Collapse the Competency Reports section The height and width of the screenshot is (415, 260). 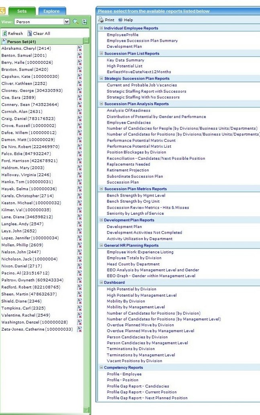coord(101,367)
